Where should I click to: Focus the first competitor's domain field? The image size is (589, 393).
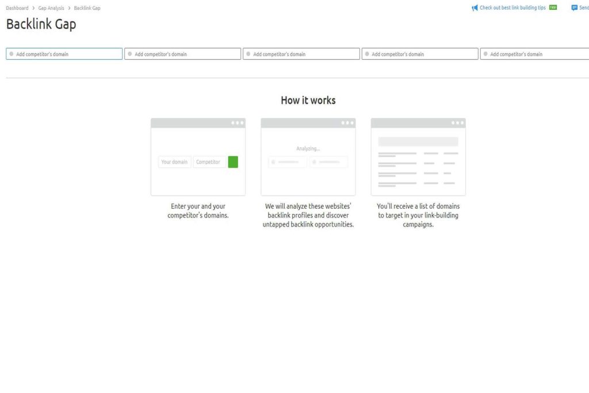tap(64, 54)
